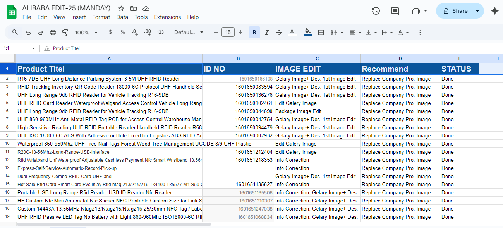The height and width of the screenshot is (228, 503).
Task: Open text color picker
Action: [x=292, y=33]
